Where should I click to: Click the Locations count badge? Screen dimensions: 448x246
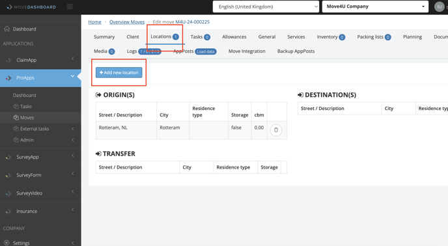(x=176, y=36)
